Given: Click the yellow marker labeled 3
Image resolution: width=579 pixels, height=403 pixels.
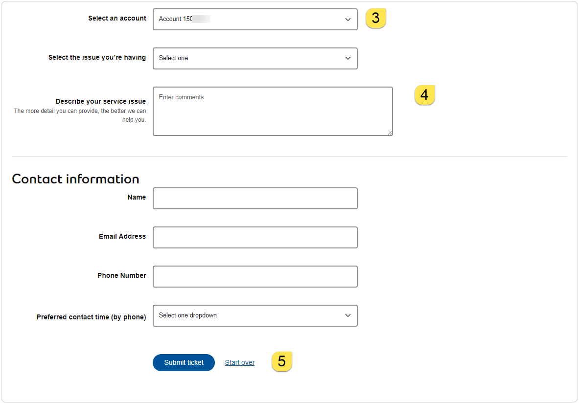Looking at the screenshot, I should point(375,18).
